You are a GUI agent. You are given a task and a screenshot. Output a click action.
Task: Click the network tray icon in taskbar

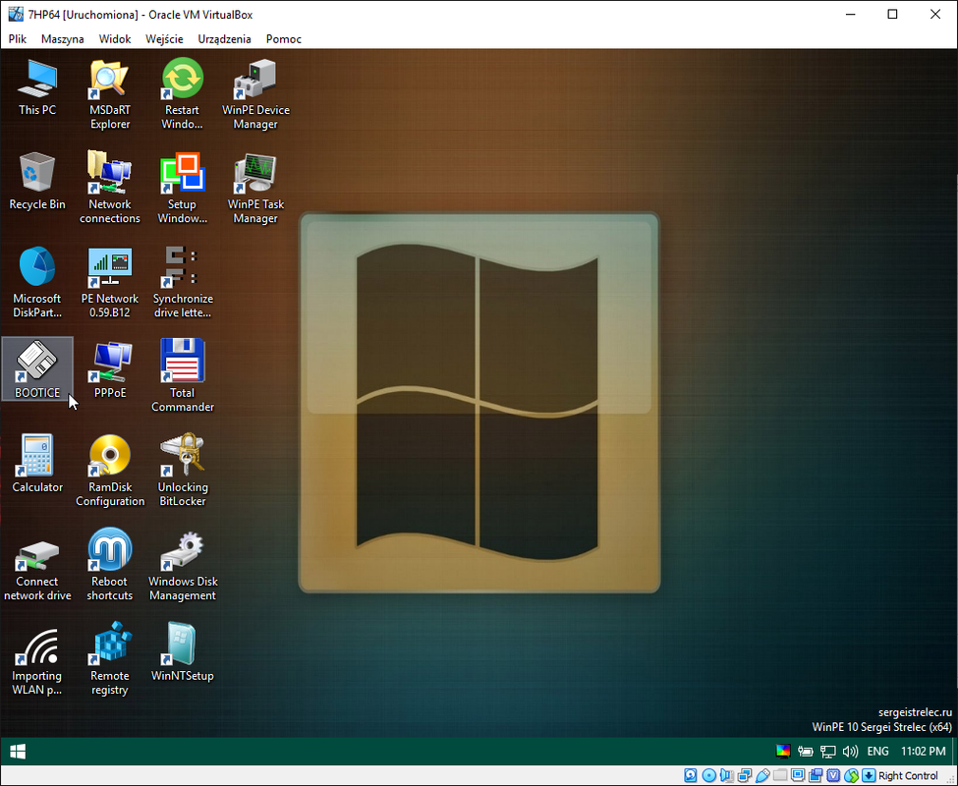point(828,752)
